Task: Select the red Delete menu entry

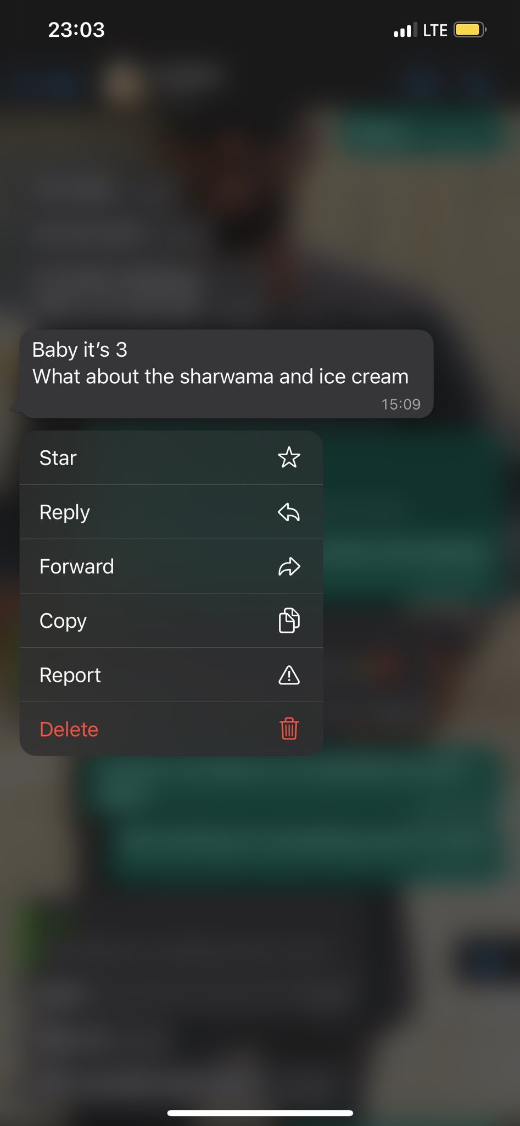Action: point(171,729)
